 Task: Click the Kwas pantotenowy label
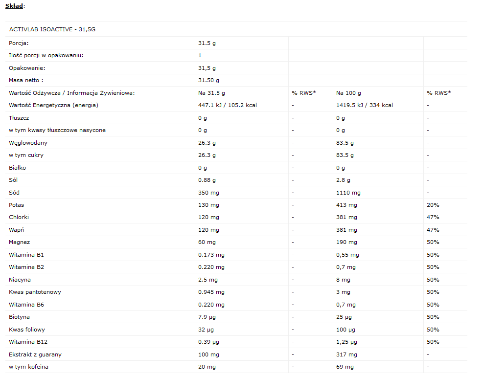[35, 292]
